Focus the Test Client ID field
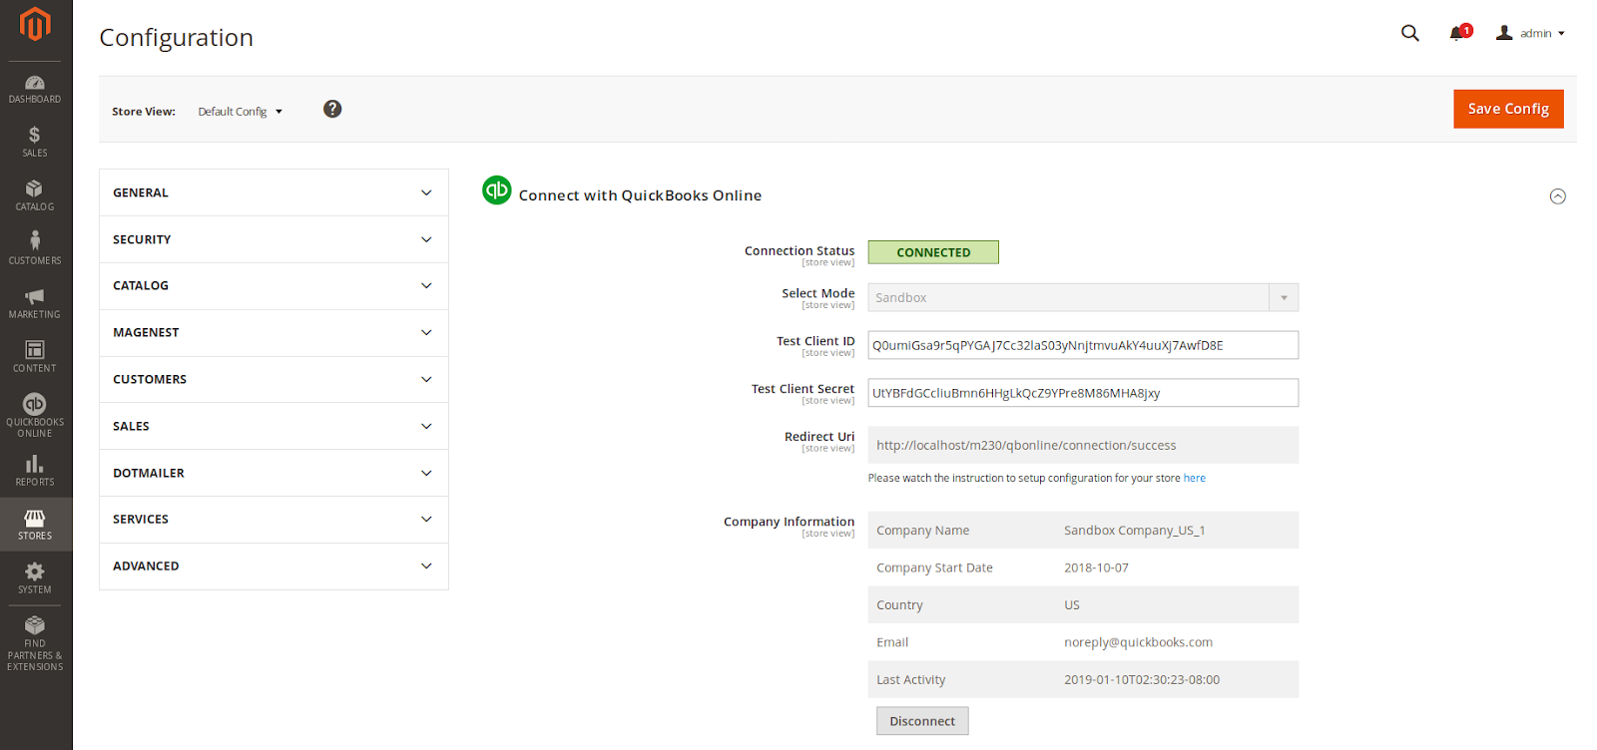Viewport: 1597px width, 750px height. 1083,345
